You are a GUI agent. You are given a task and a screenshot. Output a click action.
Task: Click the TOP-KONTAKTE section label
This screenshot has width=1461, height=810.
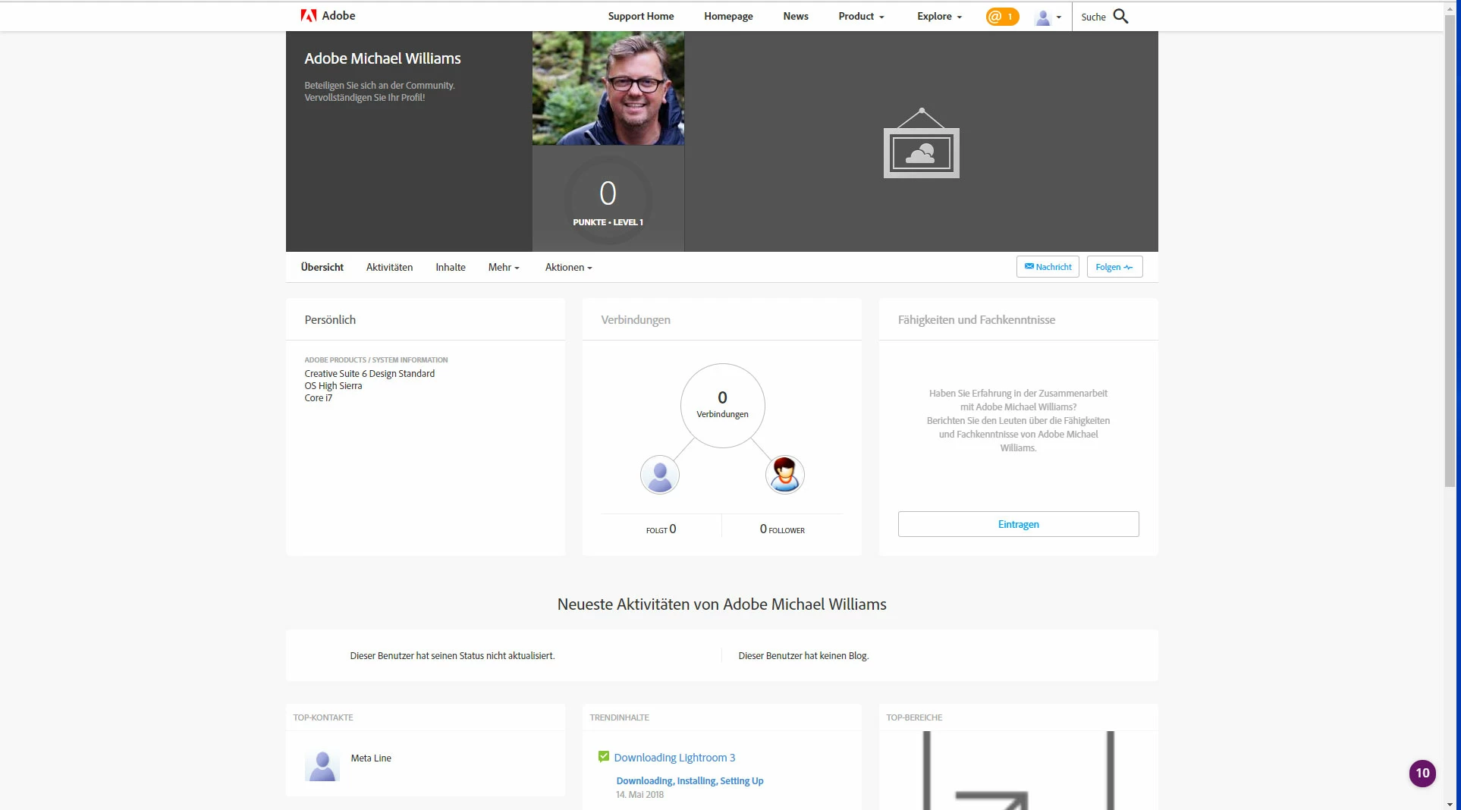[323, 717]
